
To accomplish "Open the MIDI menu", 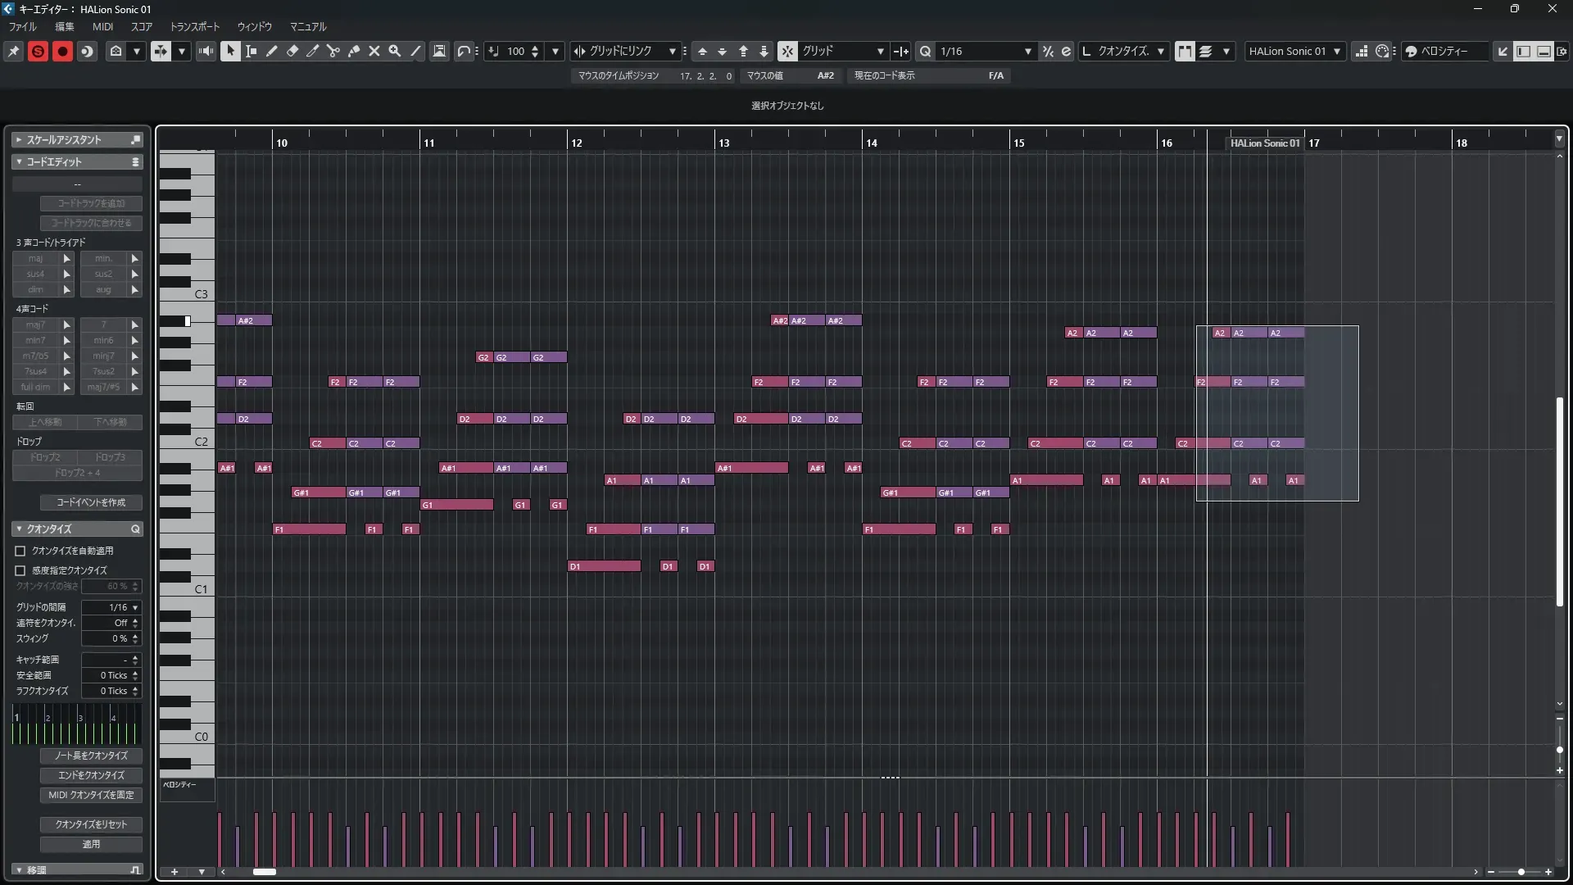I will pyautogui.click(x=102, y=26).
